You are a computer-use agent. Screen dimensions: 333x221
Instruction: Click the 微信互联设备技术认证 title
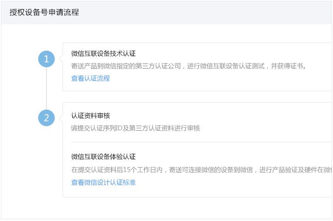(103, 53)
